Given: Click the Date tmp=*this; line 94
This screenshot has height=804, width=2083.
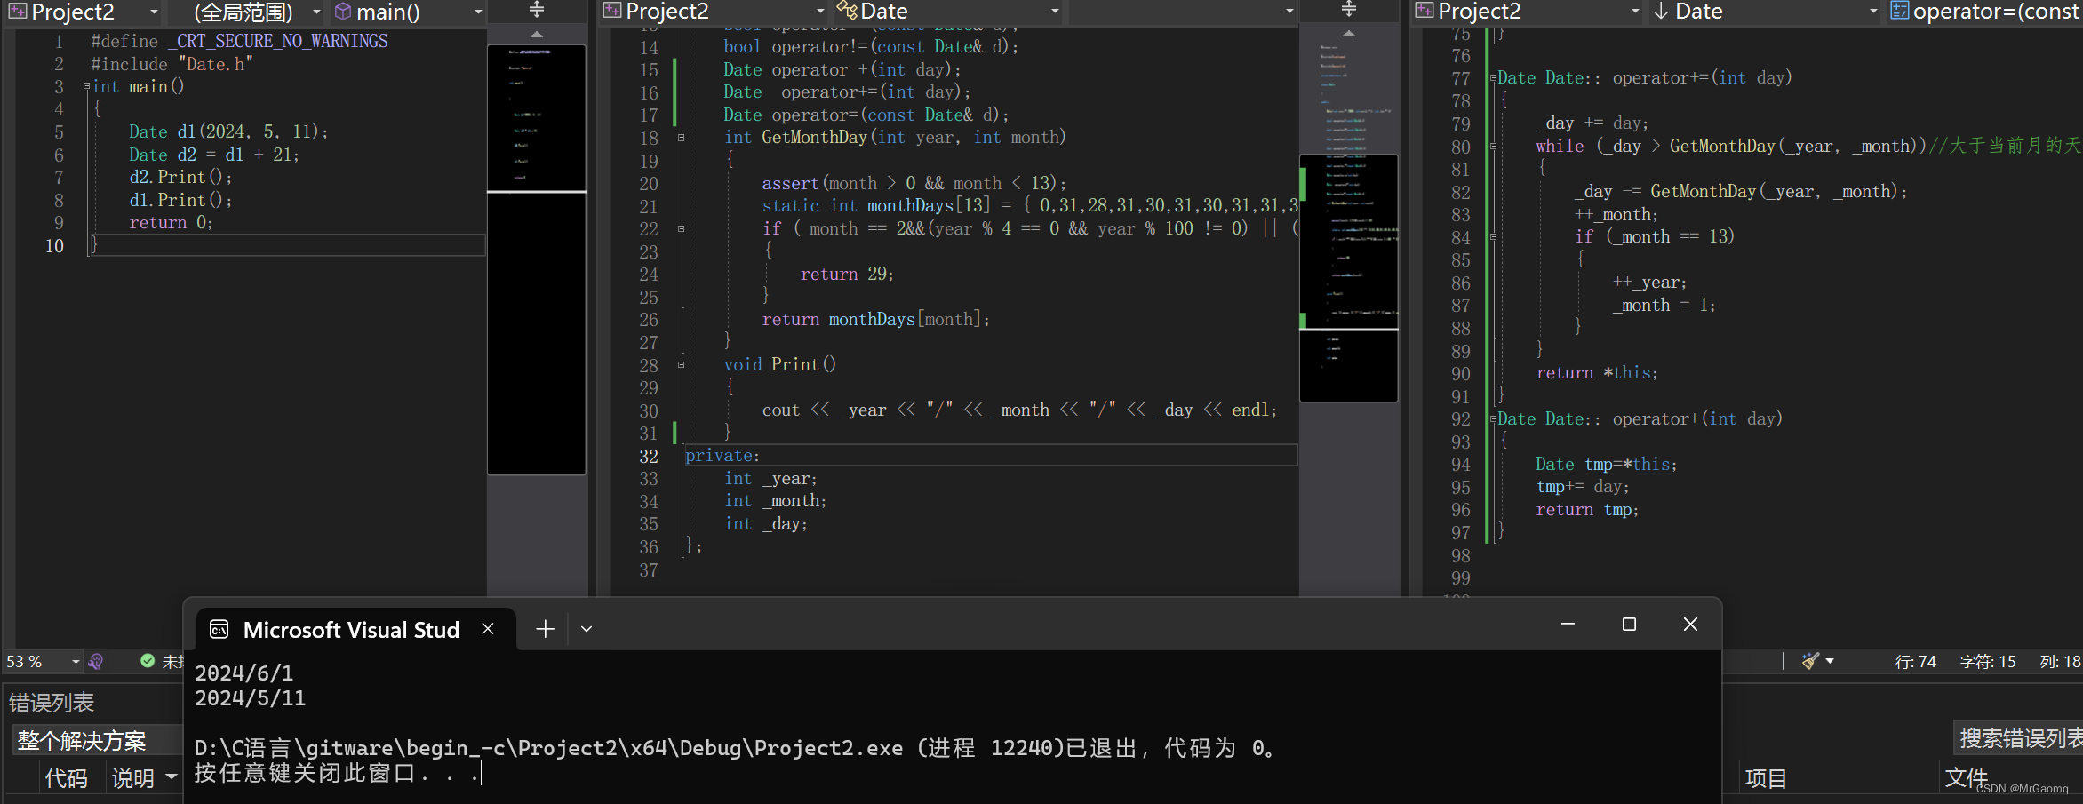Looking at the screenshot, I should pos(1606,464).
